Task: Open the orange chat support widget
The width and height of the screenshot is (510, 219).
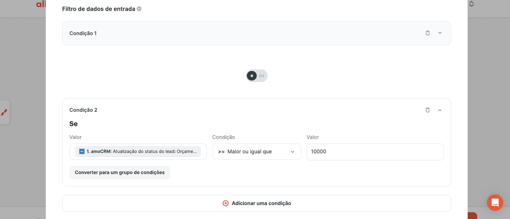Action: coord(495,202)
